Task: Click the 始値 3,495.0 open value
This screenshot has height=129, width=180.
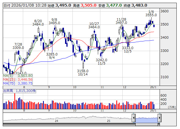Action: [59, 5]
